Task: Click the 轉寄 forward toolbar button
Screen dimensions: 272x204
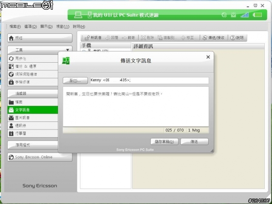Action: 128,38
